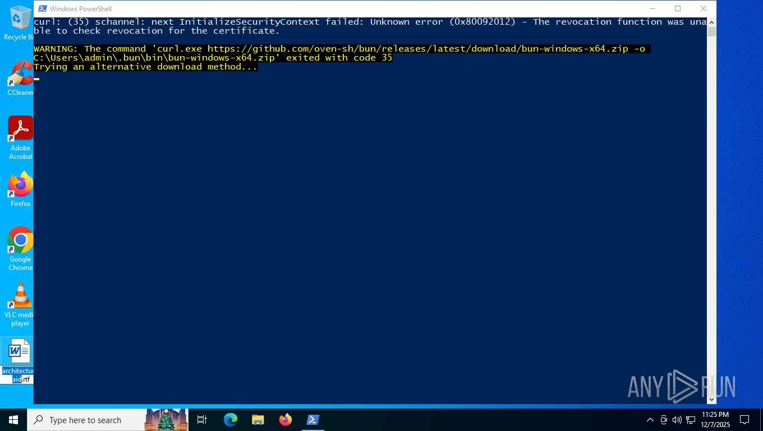763x431 pixels.
Task: Open the volume control in system tray
Action: coord(677,420)
